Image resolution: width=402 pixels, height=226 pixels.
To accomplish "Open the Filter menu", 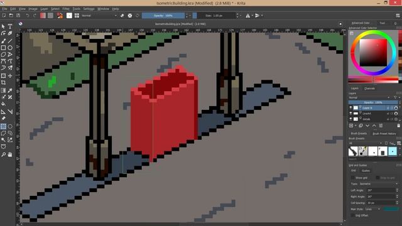I will [66, 9].
